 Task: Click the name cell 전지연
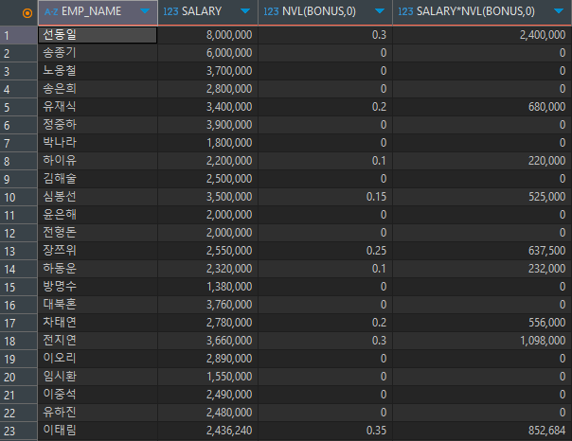point(98,341)
